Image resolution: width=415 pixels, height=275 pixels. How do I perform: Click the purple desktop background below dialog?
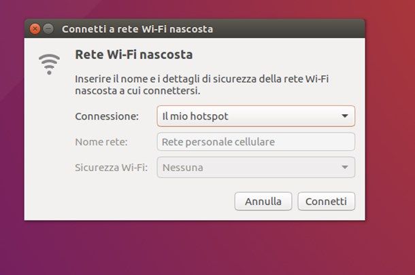[185, 249]
